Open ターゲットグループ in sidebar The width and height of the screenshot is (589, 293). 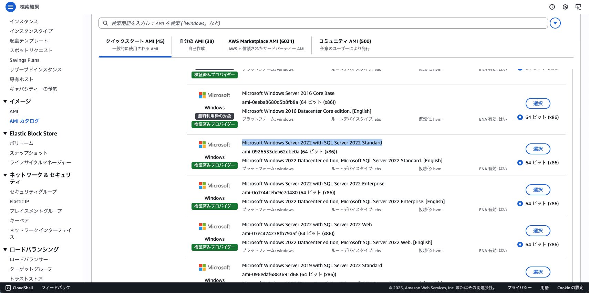(31, 269)
